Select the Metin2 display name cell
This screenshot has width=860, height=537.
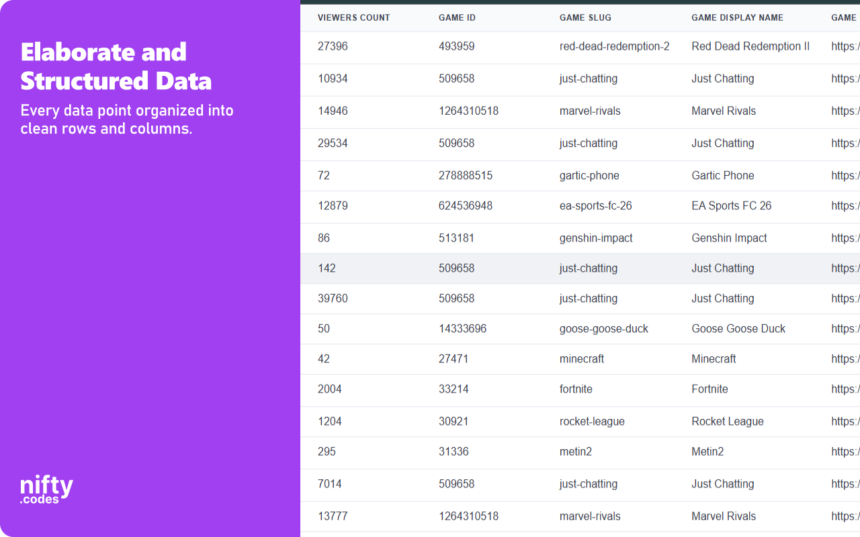tap(707, 451)
